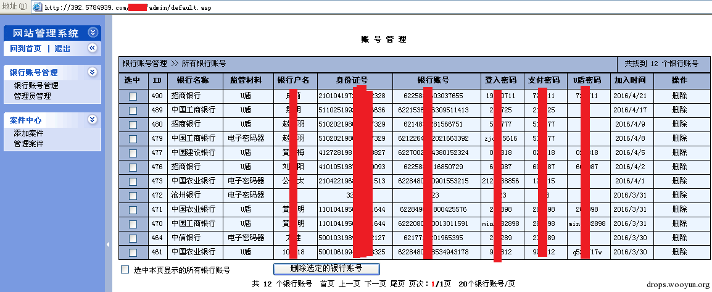The height and width of the screenshot is (292, 712).
Task: Go to 回到首页 link
Action: [x=25, y=49]
